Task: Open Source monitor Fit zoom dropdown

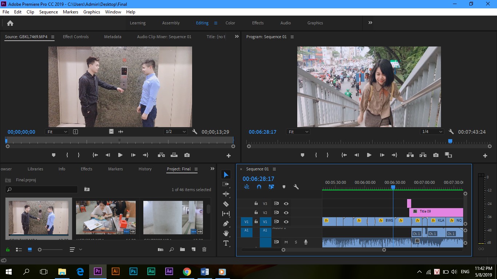Action: pos(57,132)
